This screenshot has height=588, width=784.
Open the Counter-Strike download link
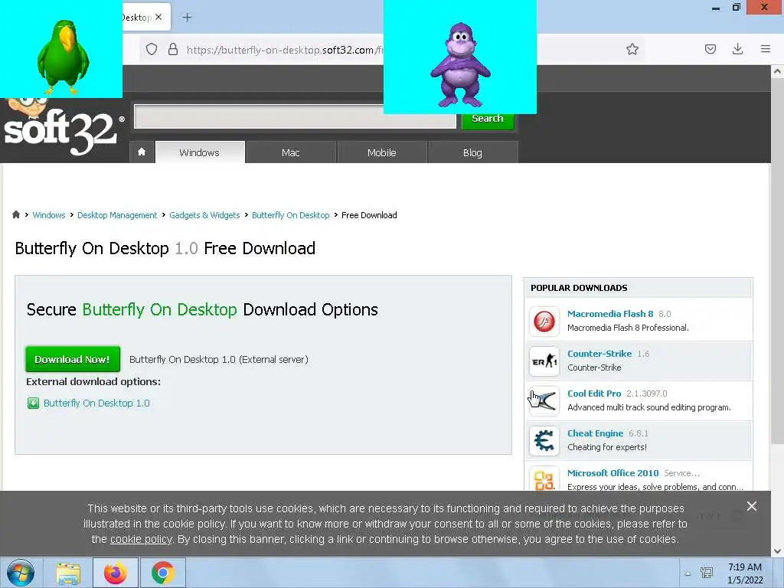click(599, 354)
